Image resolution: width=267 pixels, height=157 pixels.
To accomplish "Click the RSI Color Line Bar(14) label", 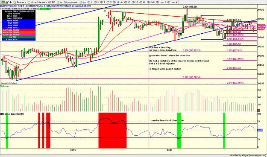I will (12, 114).
